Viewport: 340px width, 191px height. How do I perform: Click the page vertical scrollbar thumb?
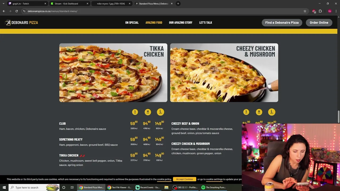click(x=338, y=117)
